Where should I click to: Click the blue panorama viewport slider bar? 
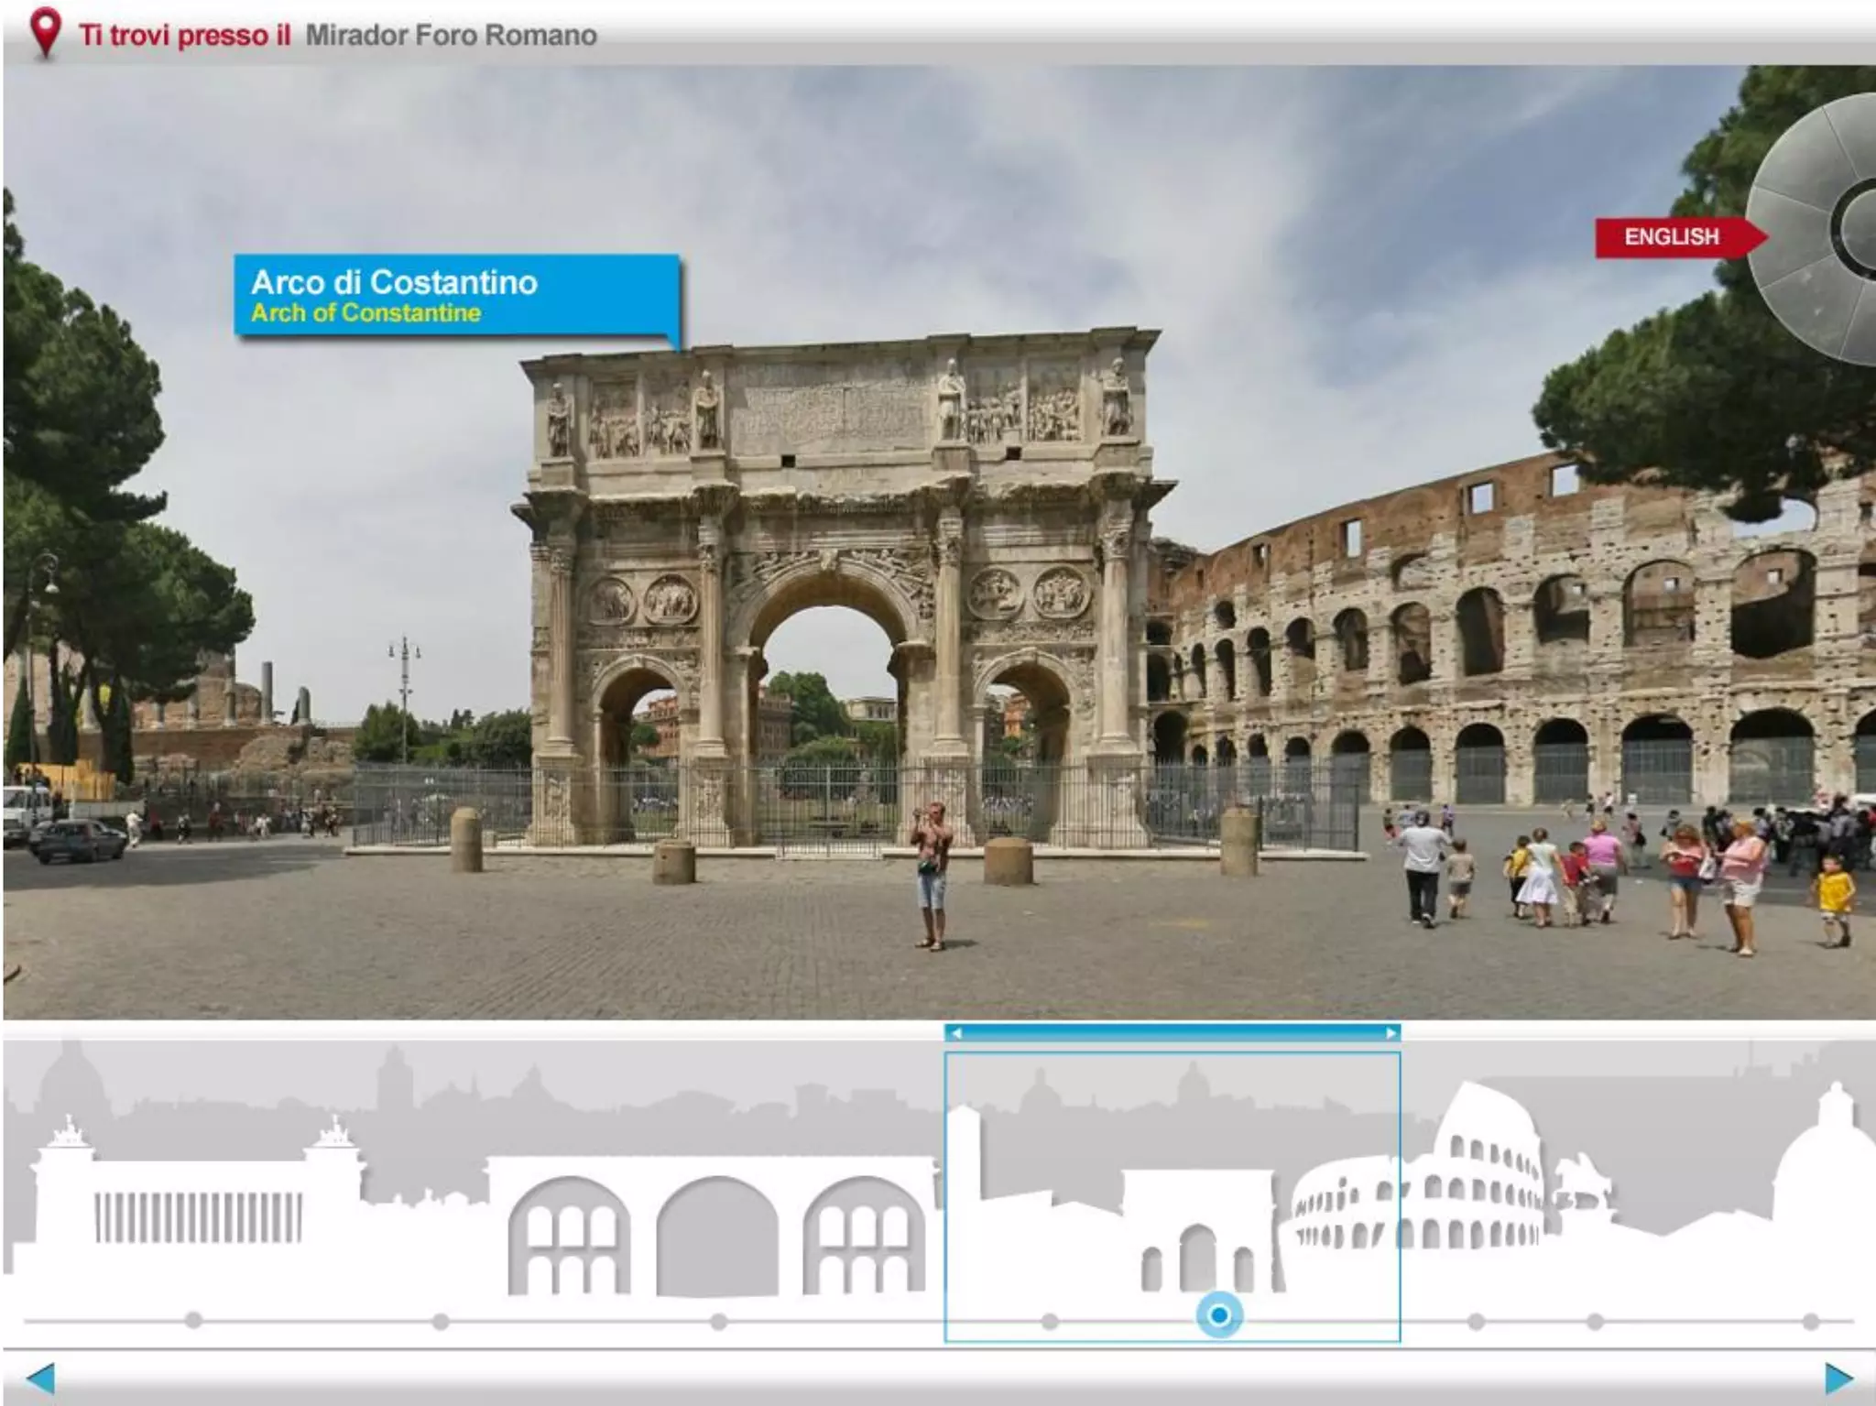pos(1172,1033)
